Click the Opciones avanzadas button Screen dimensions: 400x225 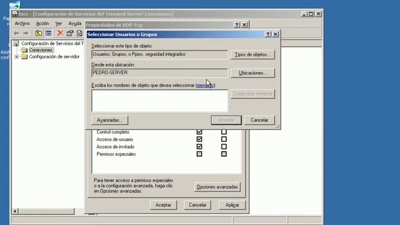(217, 187)
